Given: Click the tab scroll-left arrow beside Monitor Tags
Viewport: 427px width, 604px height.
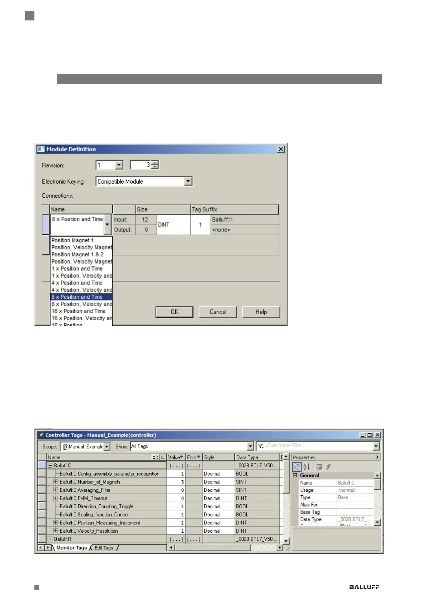Looking at the screenshot, I should (41, 548).
